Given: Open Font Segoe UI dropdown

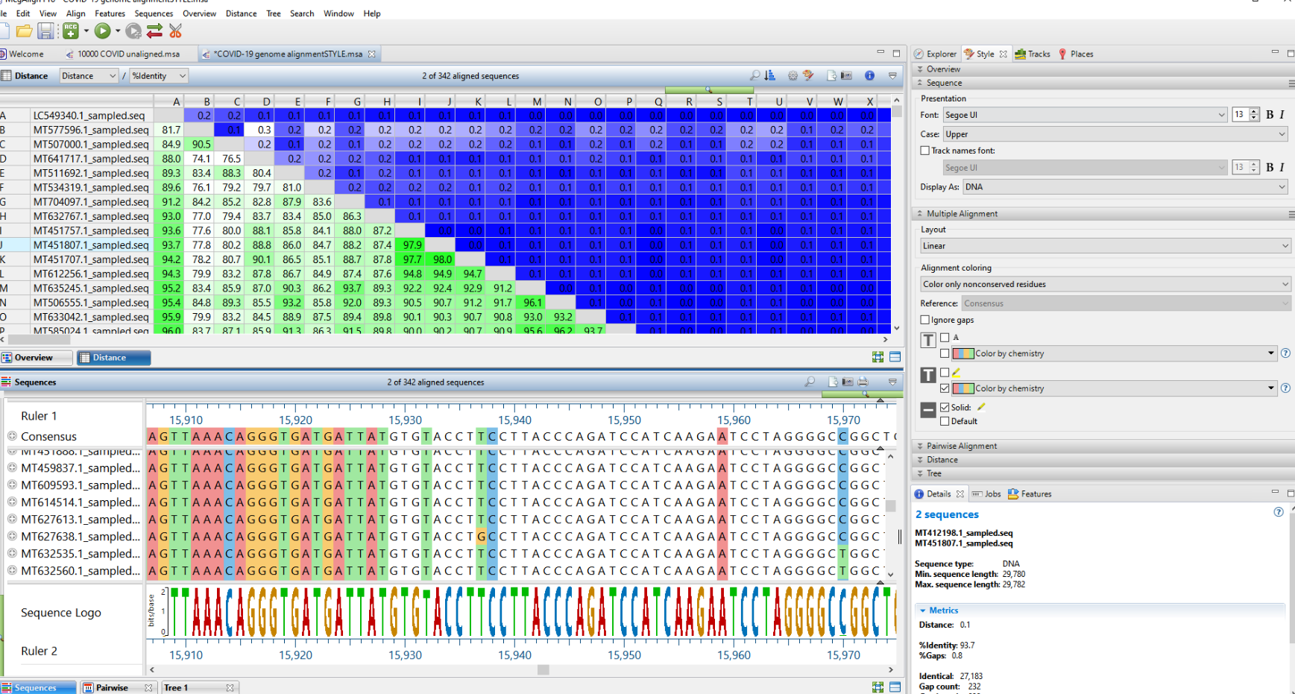Looking at the screenshot, I should [1084, 115].
